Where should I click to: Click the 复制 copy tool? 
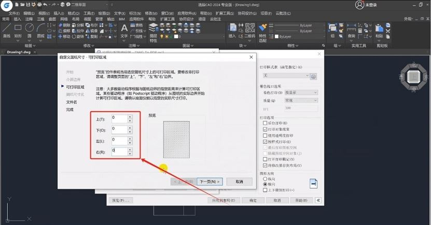pyautogui.click(x=91, y=36)
